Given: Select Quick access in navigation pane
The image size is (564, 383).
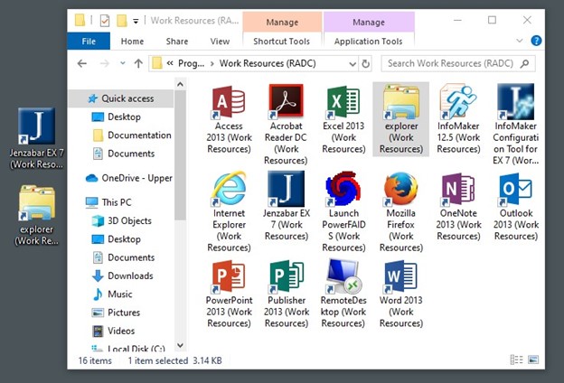Looking at the screenshot, I should [121, 98].
